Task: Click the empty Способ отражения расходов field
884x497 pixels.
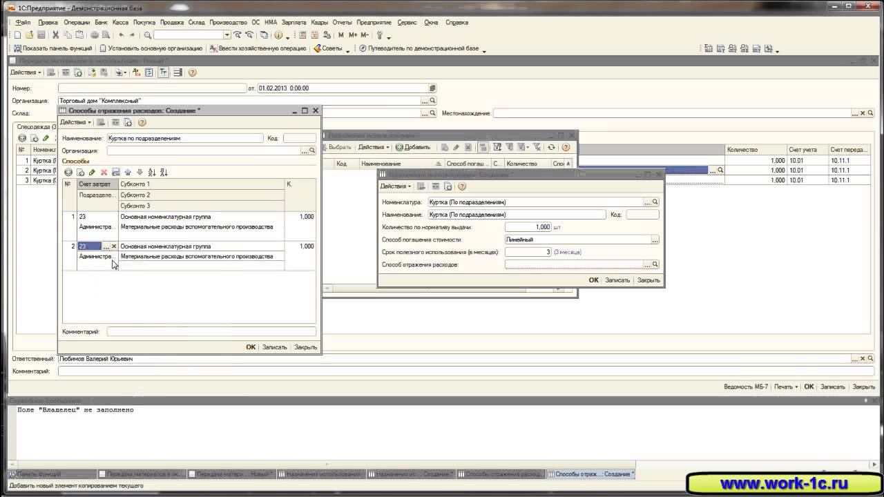Action: point(573,264)
